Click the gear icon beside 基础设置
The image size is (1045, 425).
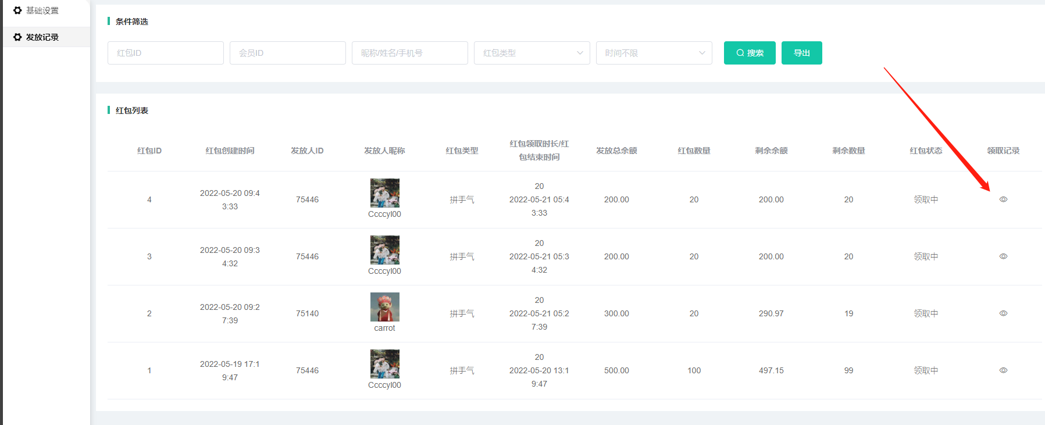pos(17,10)
